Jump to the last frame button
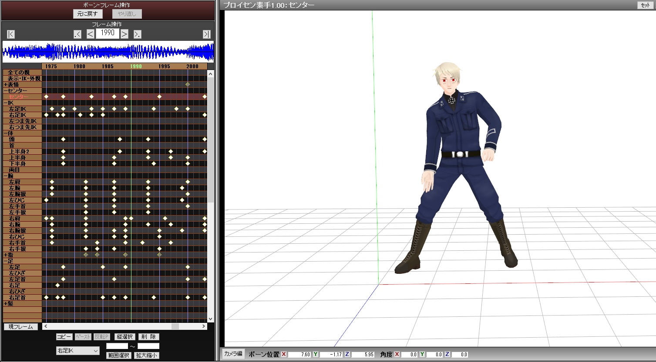Viewport: 656px width, 362px height. (x=207, y=34)
